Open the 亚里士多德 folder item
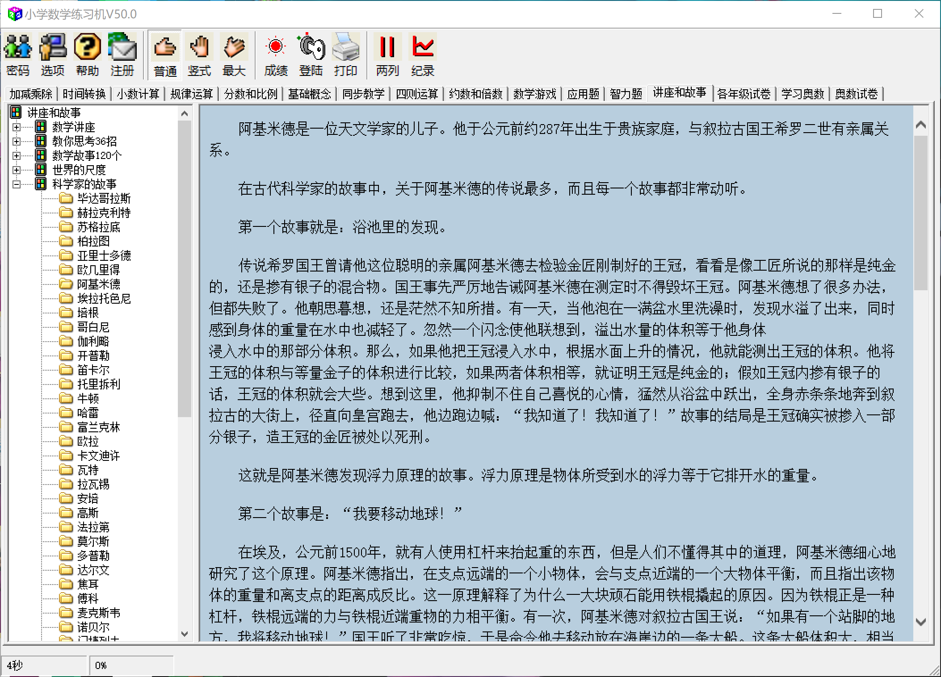The image size is (941, 677). point(104,256)
